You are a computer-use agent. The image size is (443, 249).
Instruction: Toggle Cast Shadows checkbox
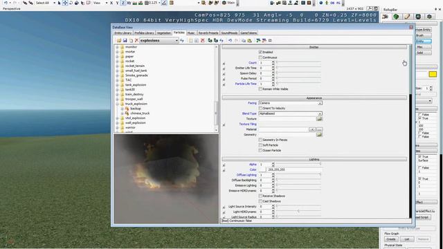(260, 201)
